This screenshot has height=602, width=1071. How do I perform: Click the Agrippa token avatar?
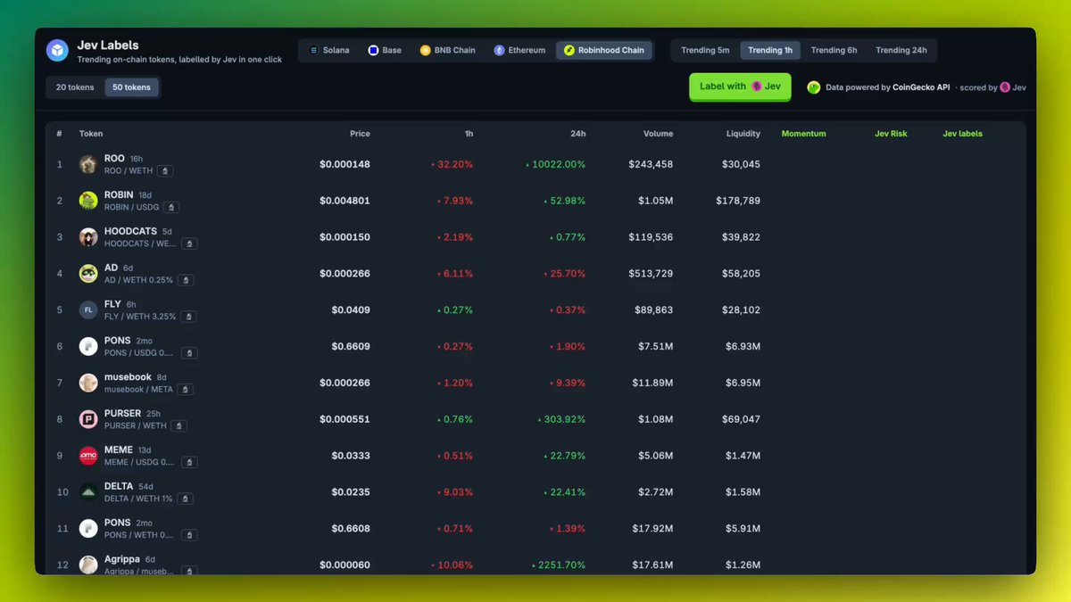click(x=88, y=565)
